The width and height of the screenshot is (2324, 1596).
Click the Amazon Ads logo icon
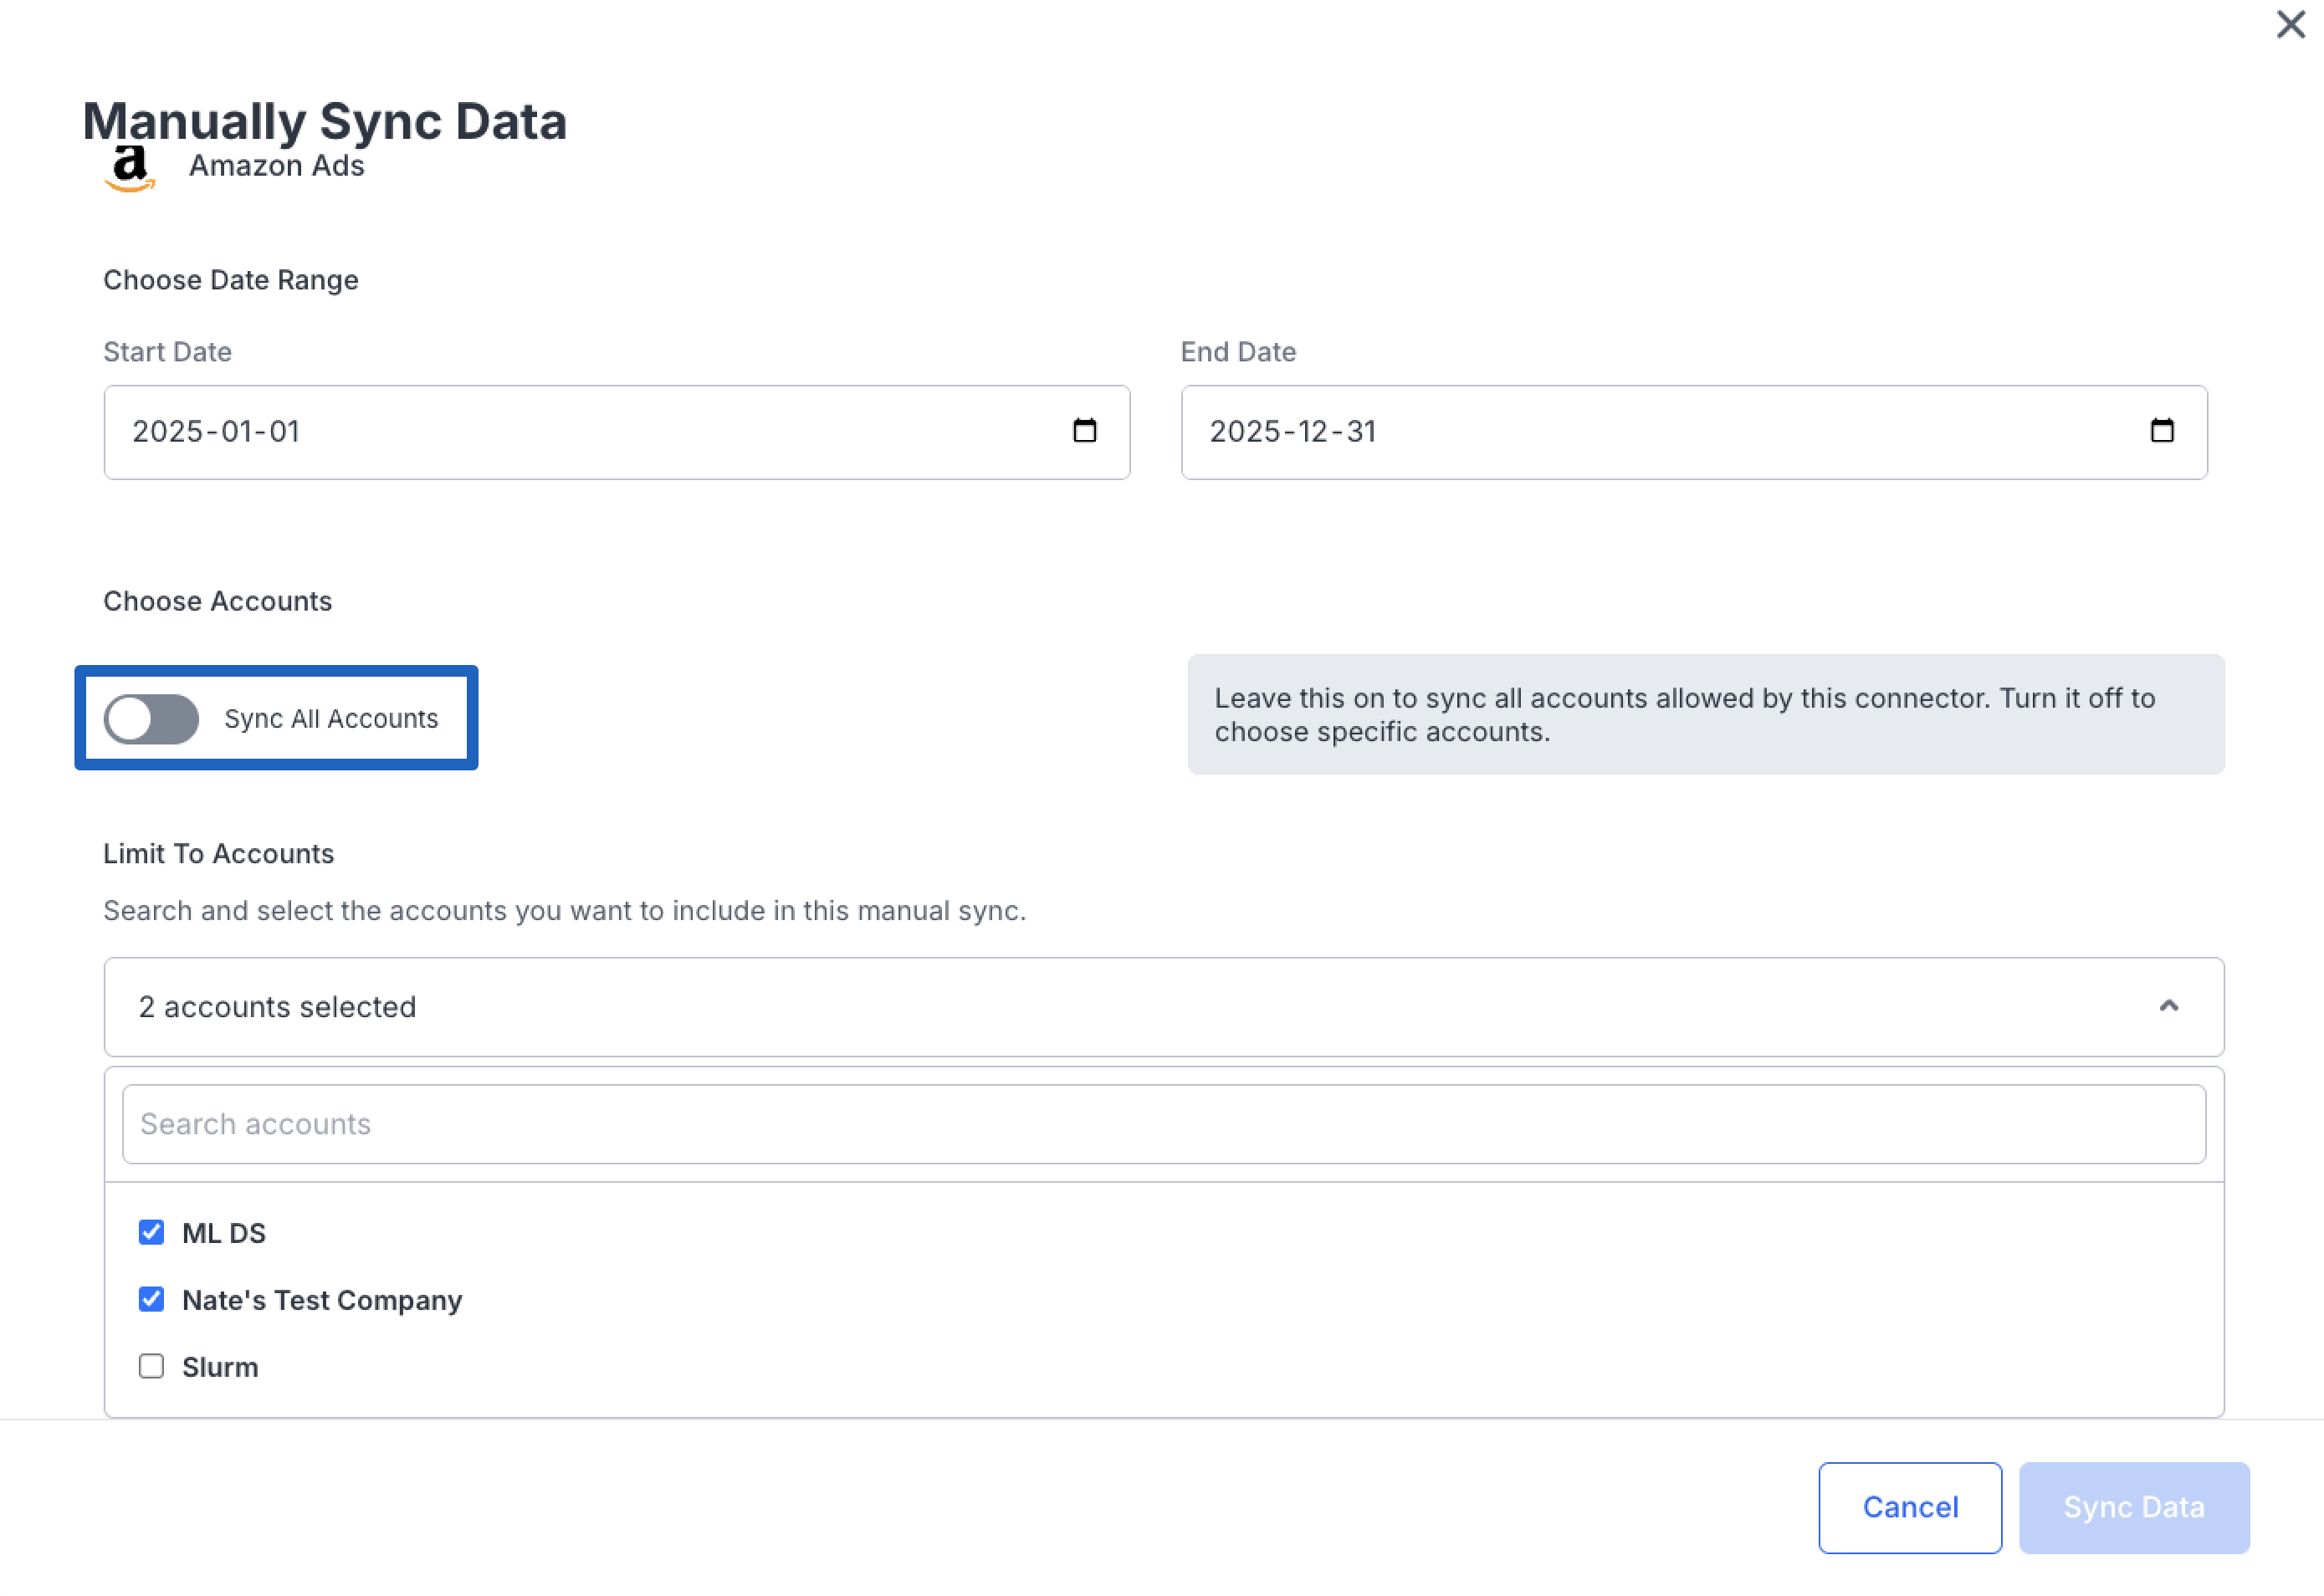[130, 168]
